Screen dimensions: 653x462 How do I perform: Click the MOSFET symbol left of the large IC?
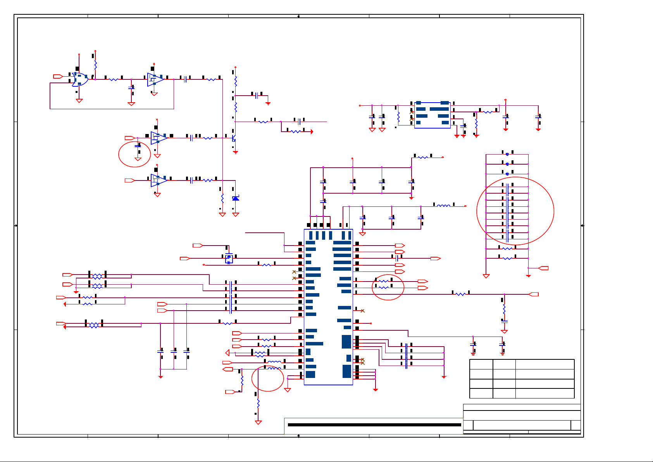229,259
